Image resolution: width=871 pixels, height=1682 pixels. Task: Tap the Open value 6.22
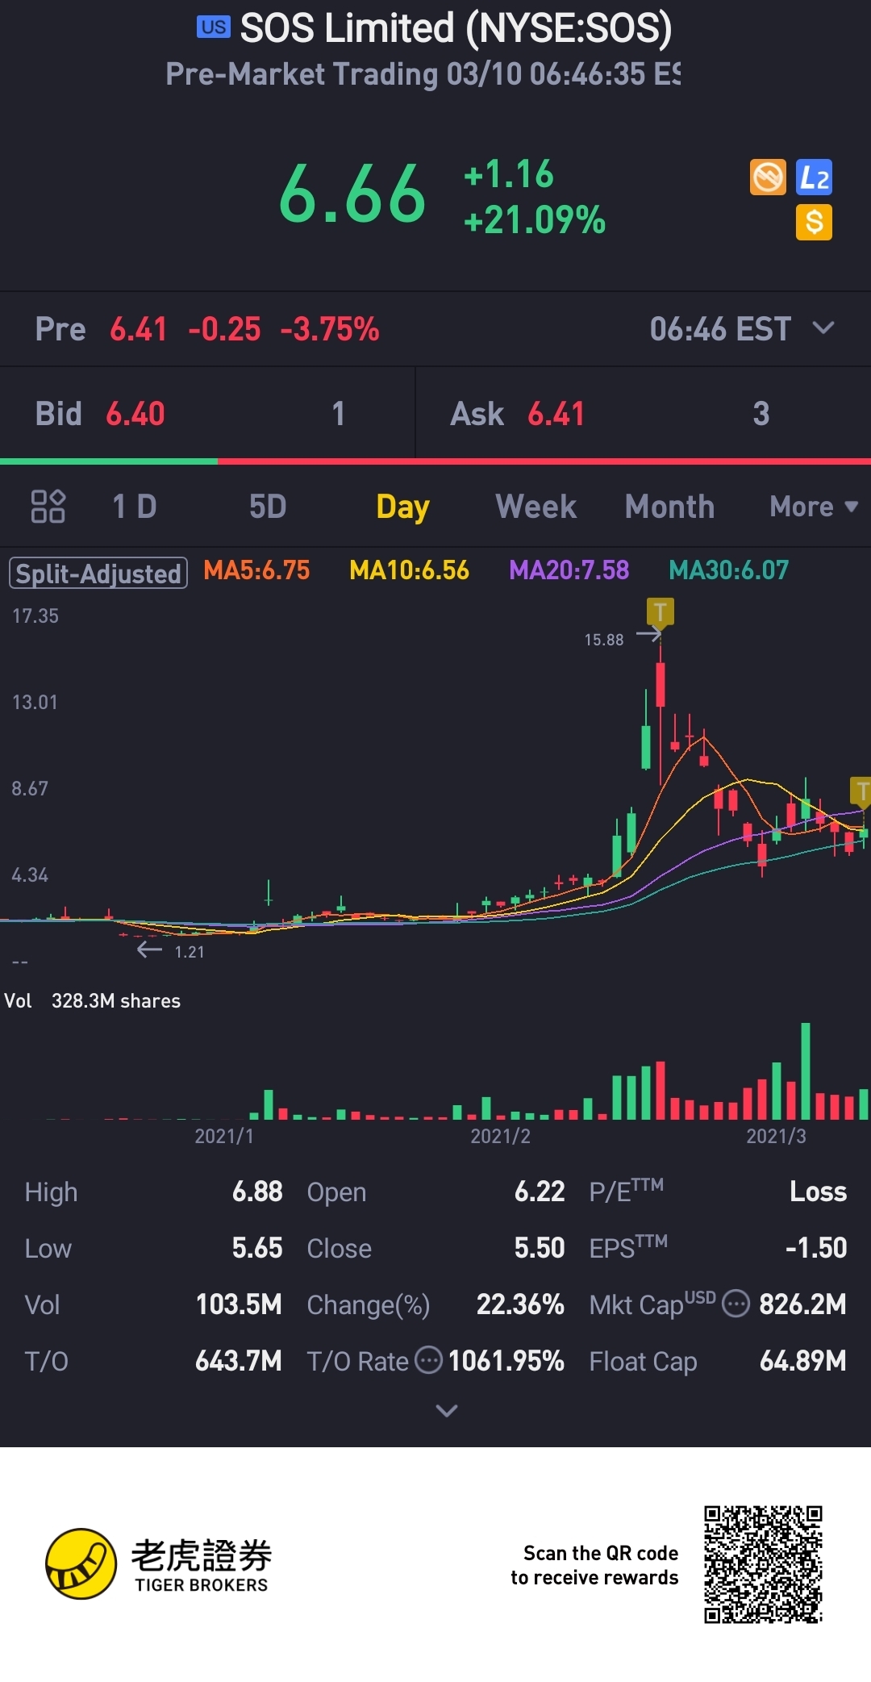[x=540, y=1192]
